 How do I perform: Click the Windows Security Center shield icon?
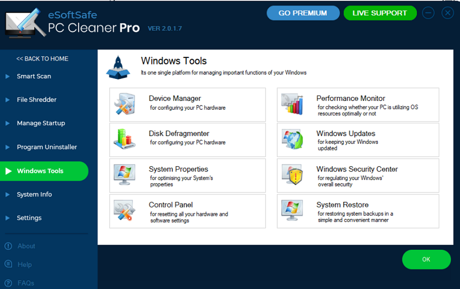(x=292, y=174)
